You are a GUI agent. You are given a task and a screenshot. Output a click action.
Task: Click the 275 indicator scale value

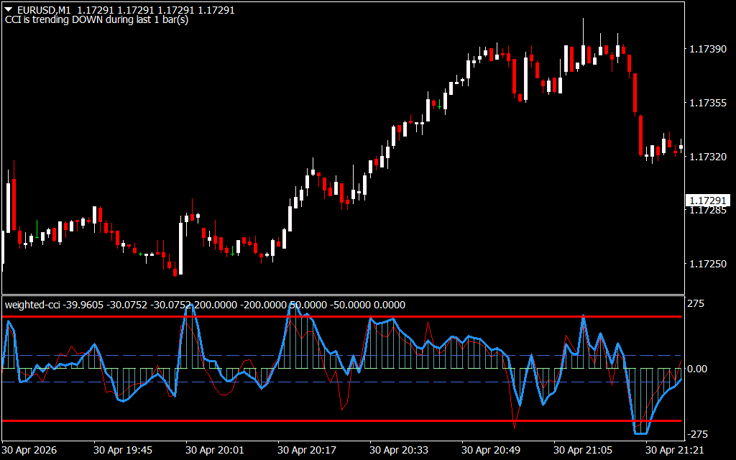coord(696,304)
